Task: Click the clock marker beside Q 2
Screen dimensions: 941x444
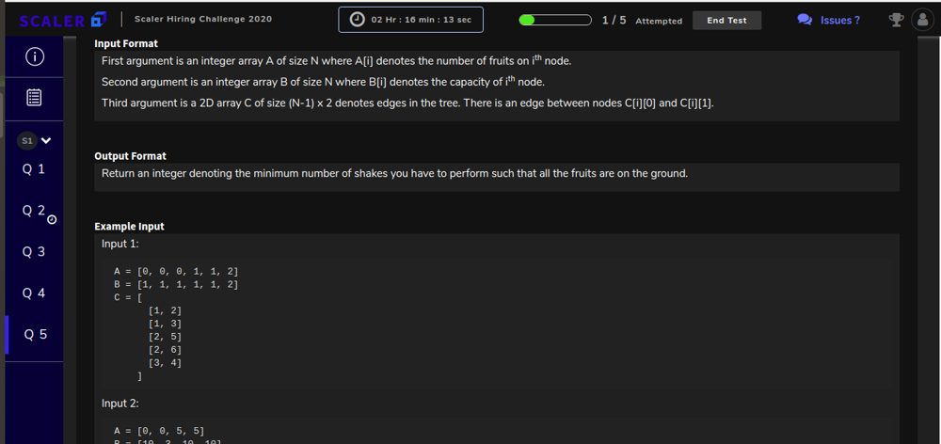Action: point(52,219)
